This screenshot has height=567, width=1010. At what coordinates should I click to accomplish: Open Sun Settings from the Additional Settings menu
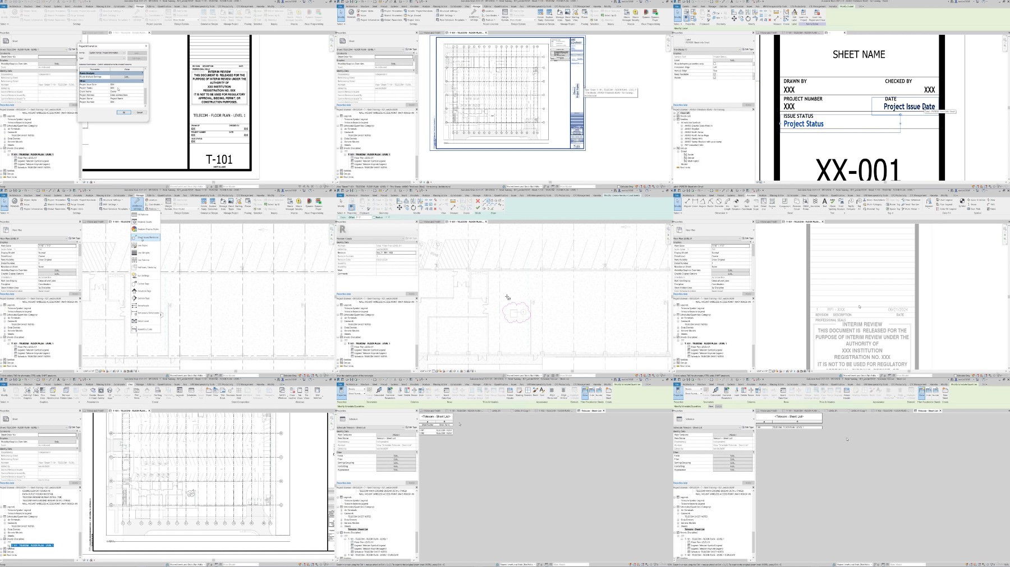click(146, 275)
